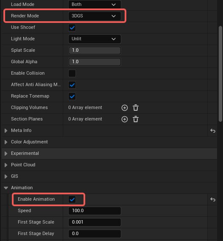Reset Enable Animation to default arrow
Screen dimensions: 223x241
(213, 199)
